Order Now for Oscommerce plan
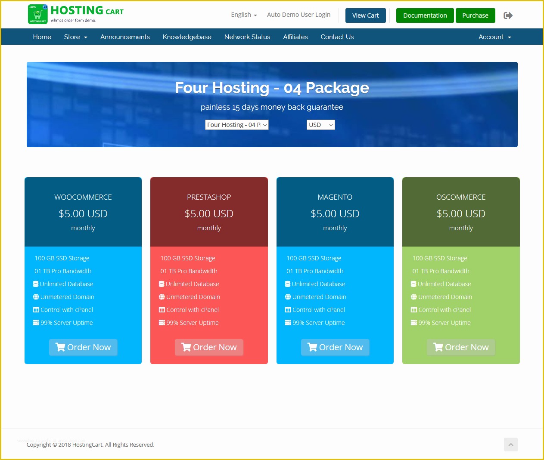The width and height of the screenshot is (544, 460). (461, 347)
